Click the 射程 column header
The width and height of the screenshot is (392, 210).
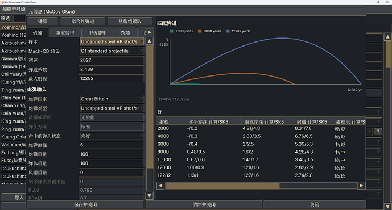pos(171,121)
